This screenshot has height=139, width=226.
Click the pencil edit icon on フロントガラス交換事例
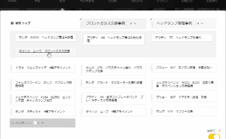click(81, 19)
